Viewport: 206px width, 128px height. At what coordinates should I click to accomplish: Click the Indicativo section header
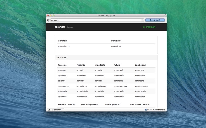(62, 57)
